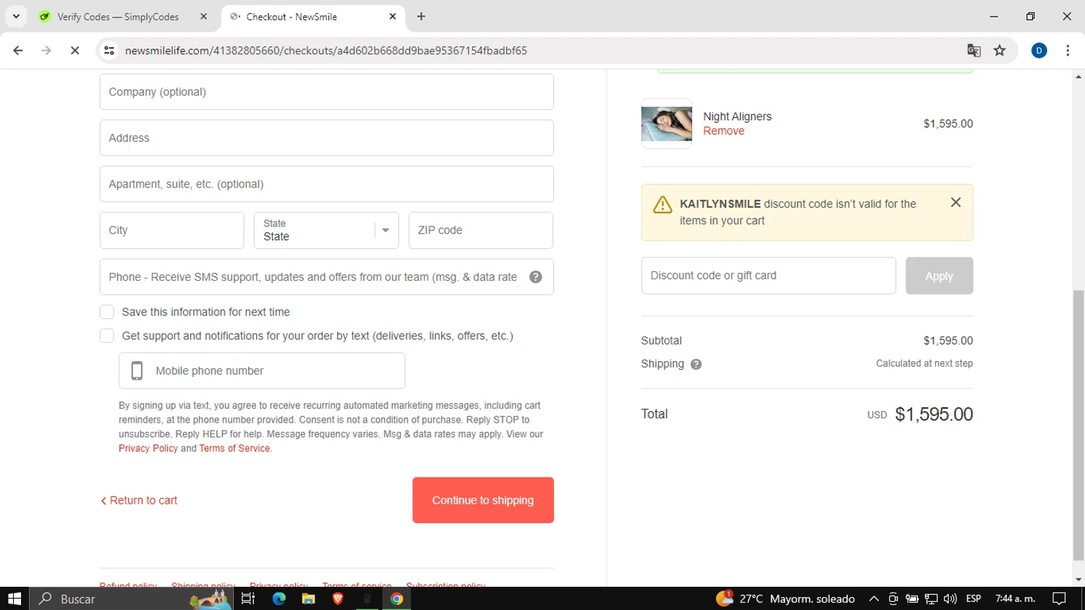Go forward in browser history
The width and height of the screenshot is (1085, 610).
click(x=46, y=51)
